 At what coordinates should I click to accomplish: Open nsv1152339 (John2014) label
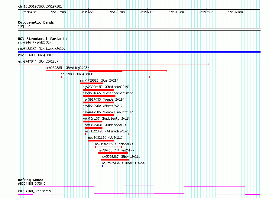pyautogui.click(x=114, y=144)
